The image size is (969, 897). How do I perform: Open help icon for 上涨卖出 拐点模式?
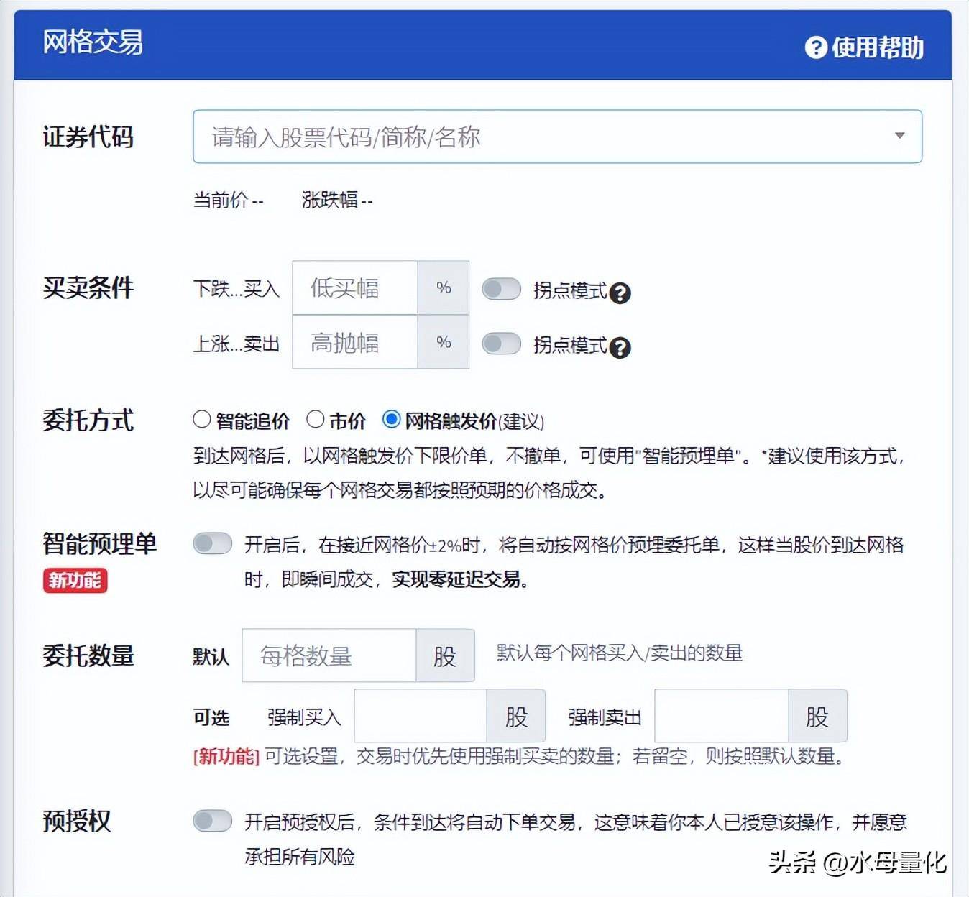pyautogui.click(x=620, y=347)
